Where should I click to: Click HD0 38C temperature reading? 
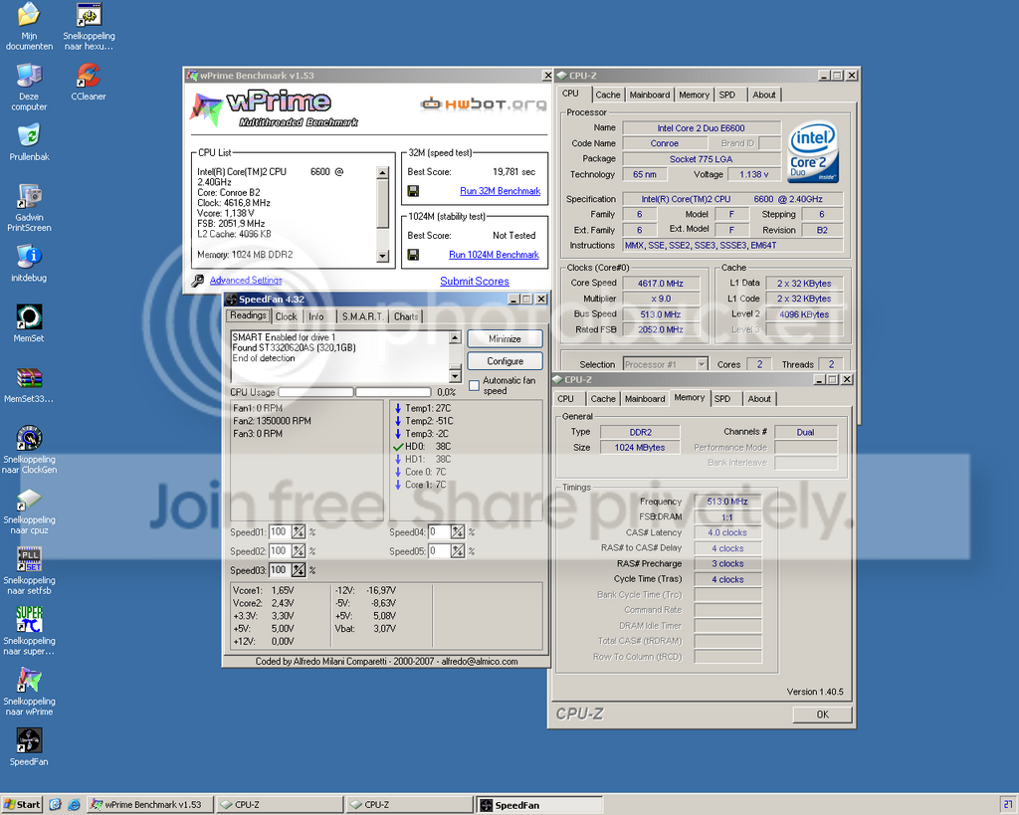(x=422, y=447)
